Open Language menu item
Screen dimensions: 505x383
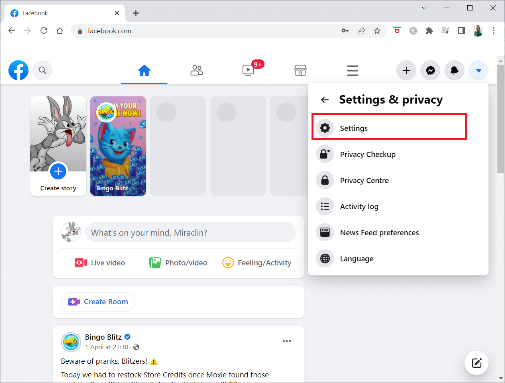pyautogui.click(x=398, y=259)
